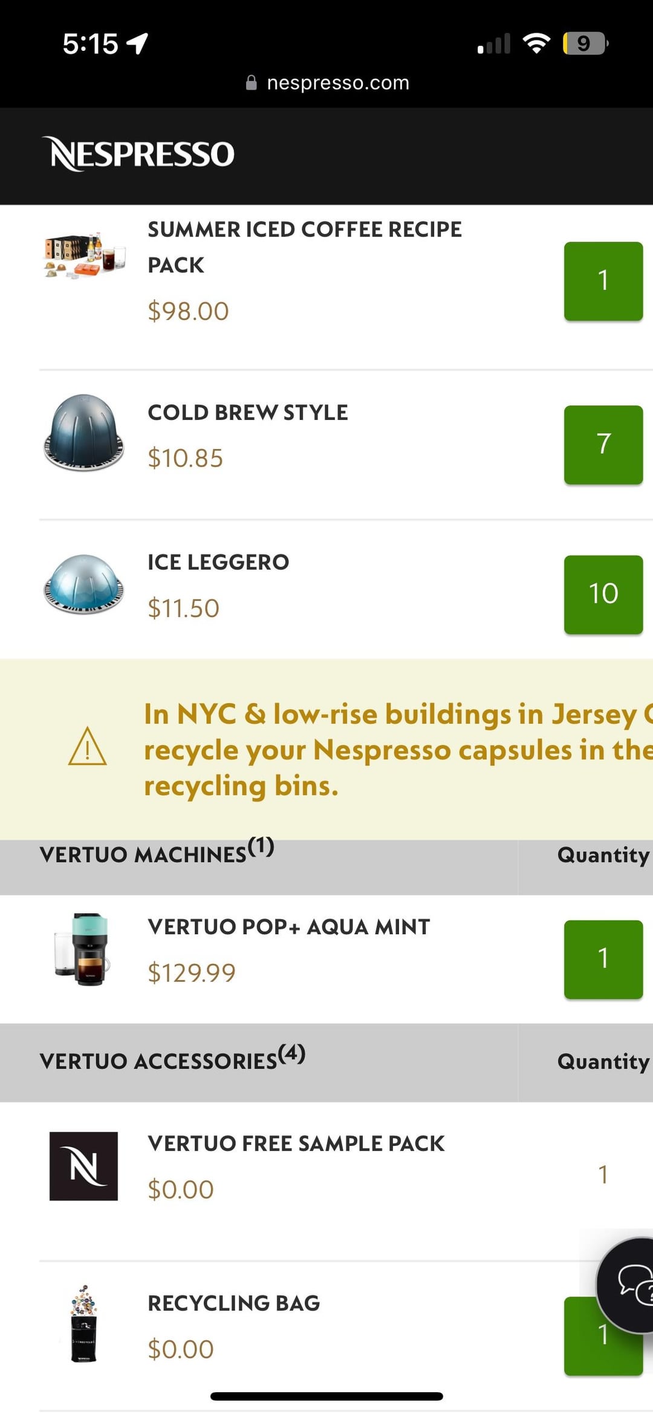This screenshot has height=1414, width=653.
Task: Change quantity of Summer Iced Coffee Recipe Pack
Action: pos(603,281)
